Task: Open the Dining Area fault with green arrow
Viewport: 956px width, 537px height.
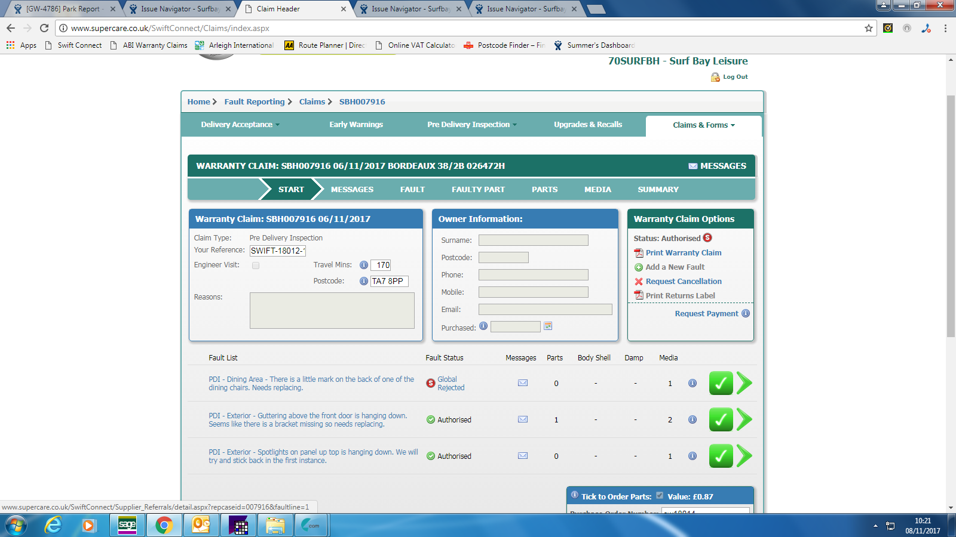Action: point(744,383)
